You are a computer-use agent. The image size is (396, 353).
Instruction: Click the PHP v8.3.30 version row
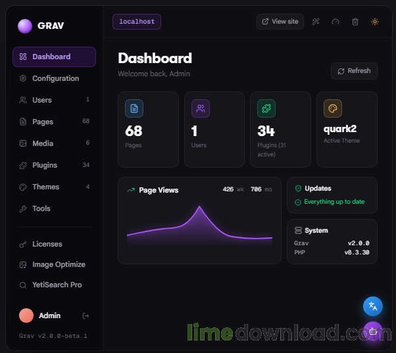[332, 252]
